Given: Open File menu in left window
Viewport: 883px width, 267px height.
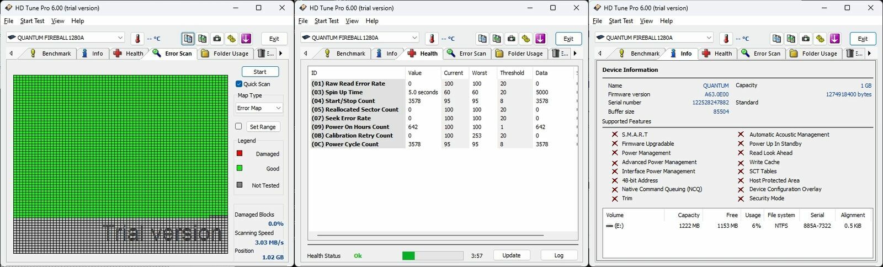Looking at the screenshot, I should (9, 21).
